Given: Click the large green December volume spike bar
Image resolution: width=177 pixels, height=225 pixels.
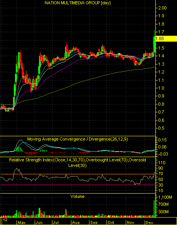Looking at the screenshot, I should [x=154, y=209].
